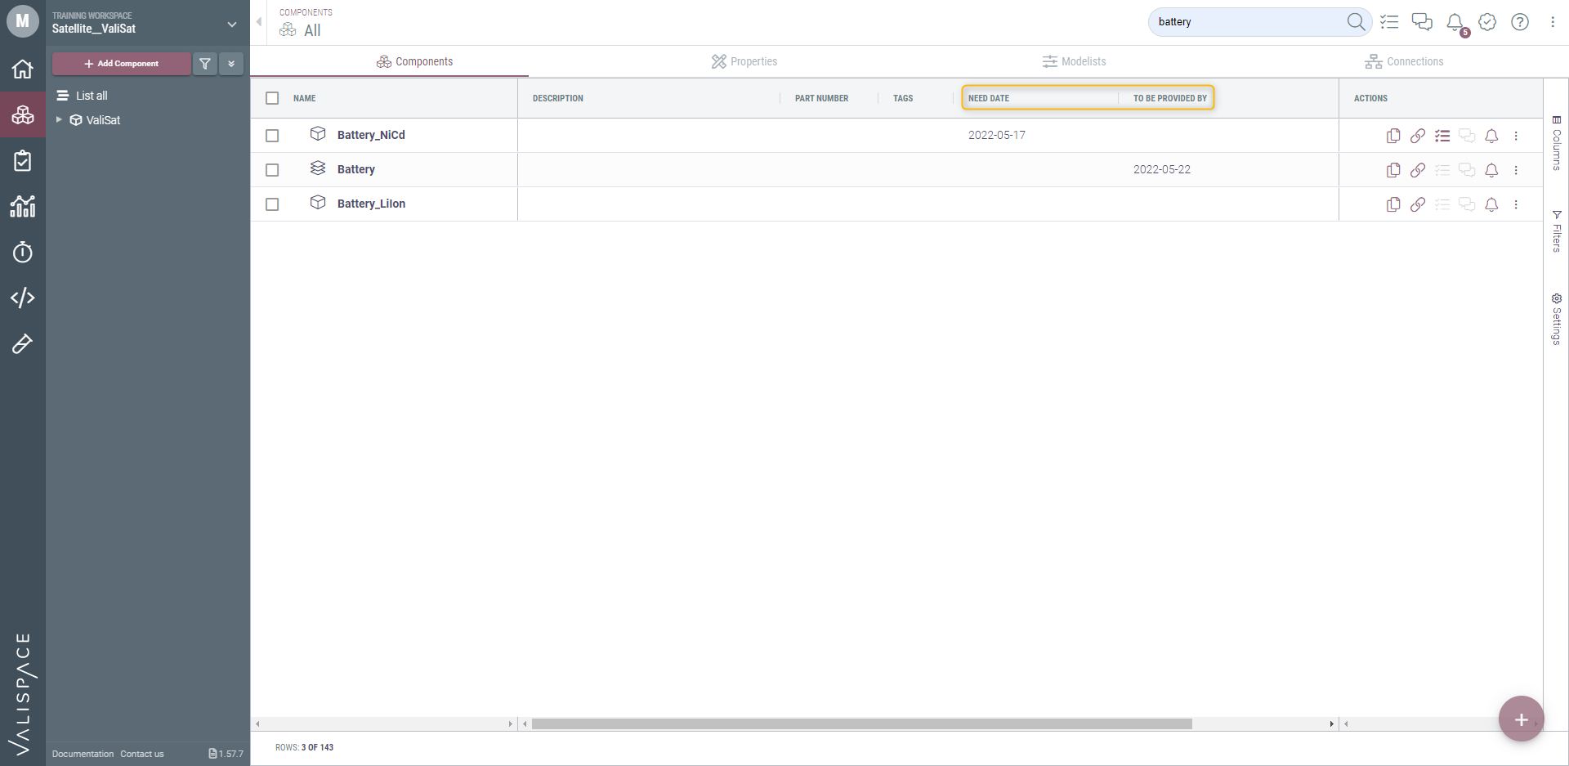Image resolution: width=1569 pixels, height=766 pixels.
Task: Open the help question mark icon
Action: pos(1520,22)
